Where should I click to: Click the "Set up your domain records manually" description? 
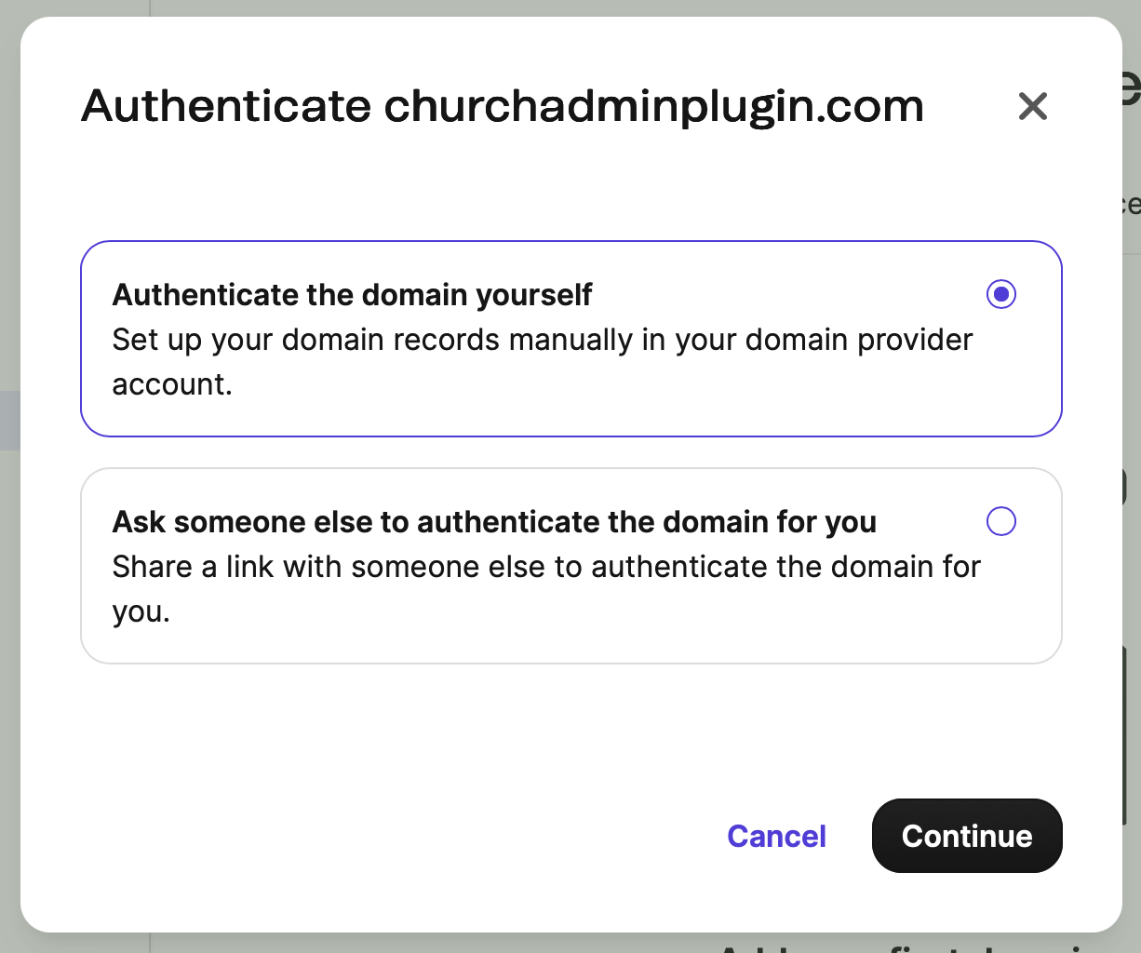[x=542, y=341]
